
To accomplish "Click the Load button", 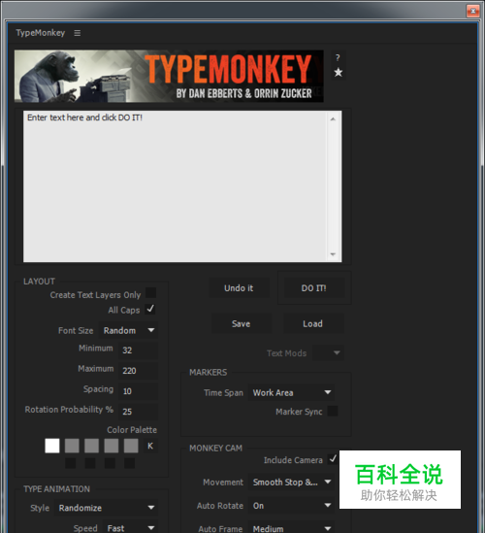I will click(313, 323).
